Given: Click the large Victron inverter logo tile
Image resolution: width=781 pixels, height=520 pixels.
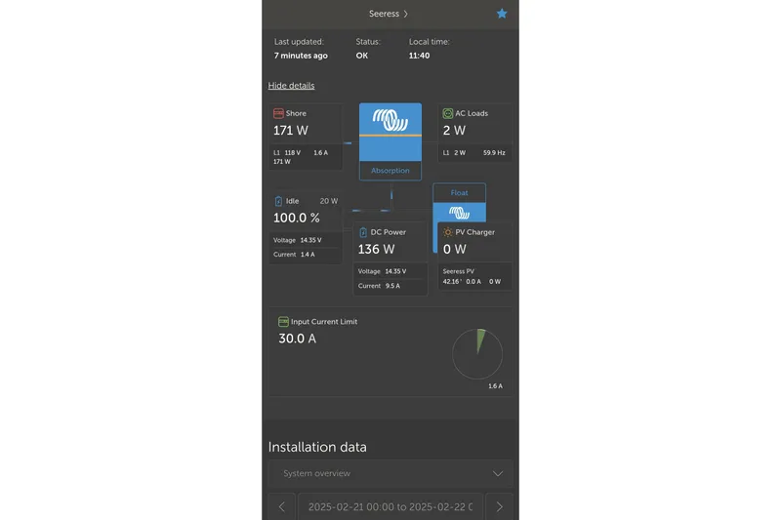Looking at the screenshot, I should click(x=390, y=132).
